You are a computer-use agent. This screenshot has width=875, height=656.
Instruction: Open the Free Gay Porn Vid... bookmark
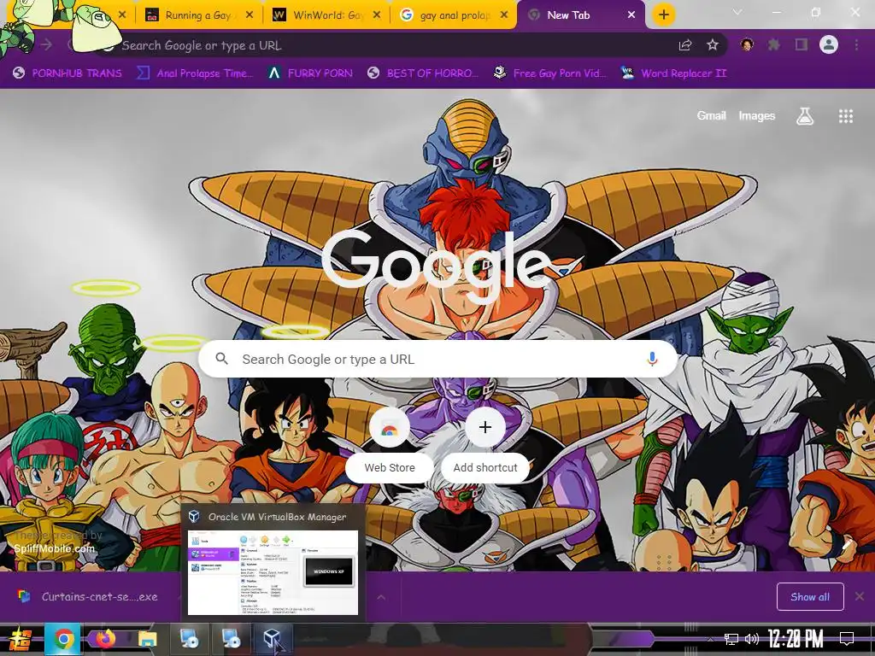coord(551,73)
